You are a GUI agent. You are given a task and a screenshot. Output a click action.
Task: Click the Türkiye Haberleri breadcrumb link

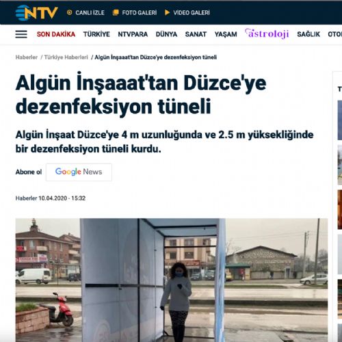click(66, 57)
